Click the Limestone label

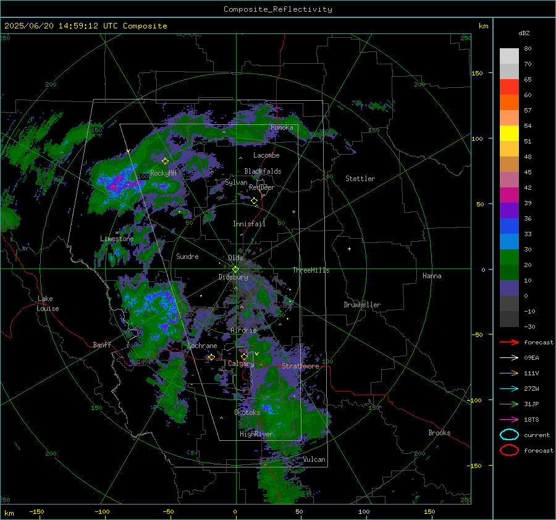(x=117, y=239)
